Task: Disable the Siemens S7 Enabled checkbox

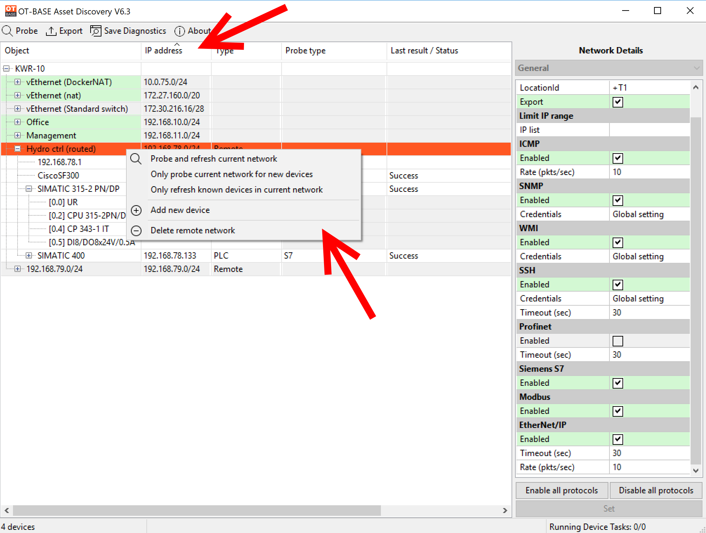Action: pos(618,383)
